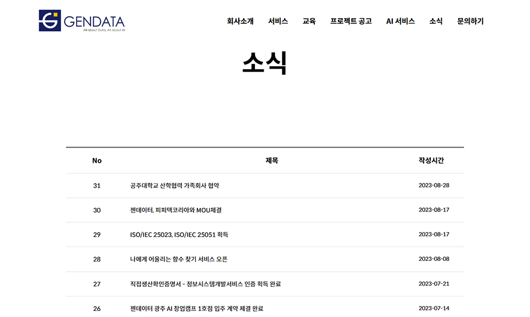Click row number 31 in the list
This screenshot has width=530, height=317.
(97, 186)
